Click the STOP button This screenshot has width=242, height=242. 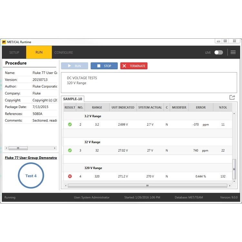pyautogui.click(x=104, y=66)
